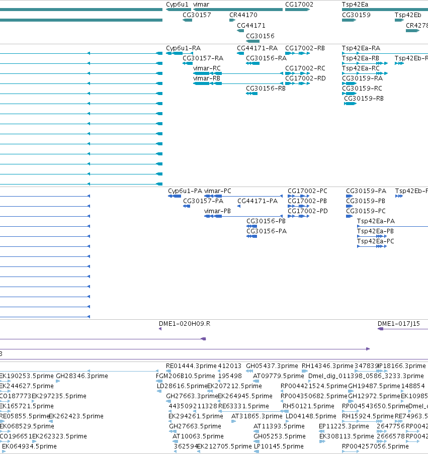Screen dimensions: 428x454
Task: Select the vimar-RC transcript label
Action: click(x=207, y=68)
